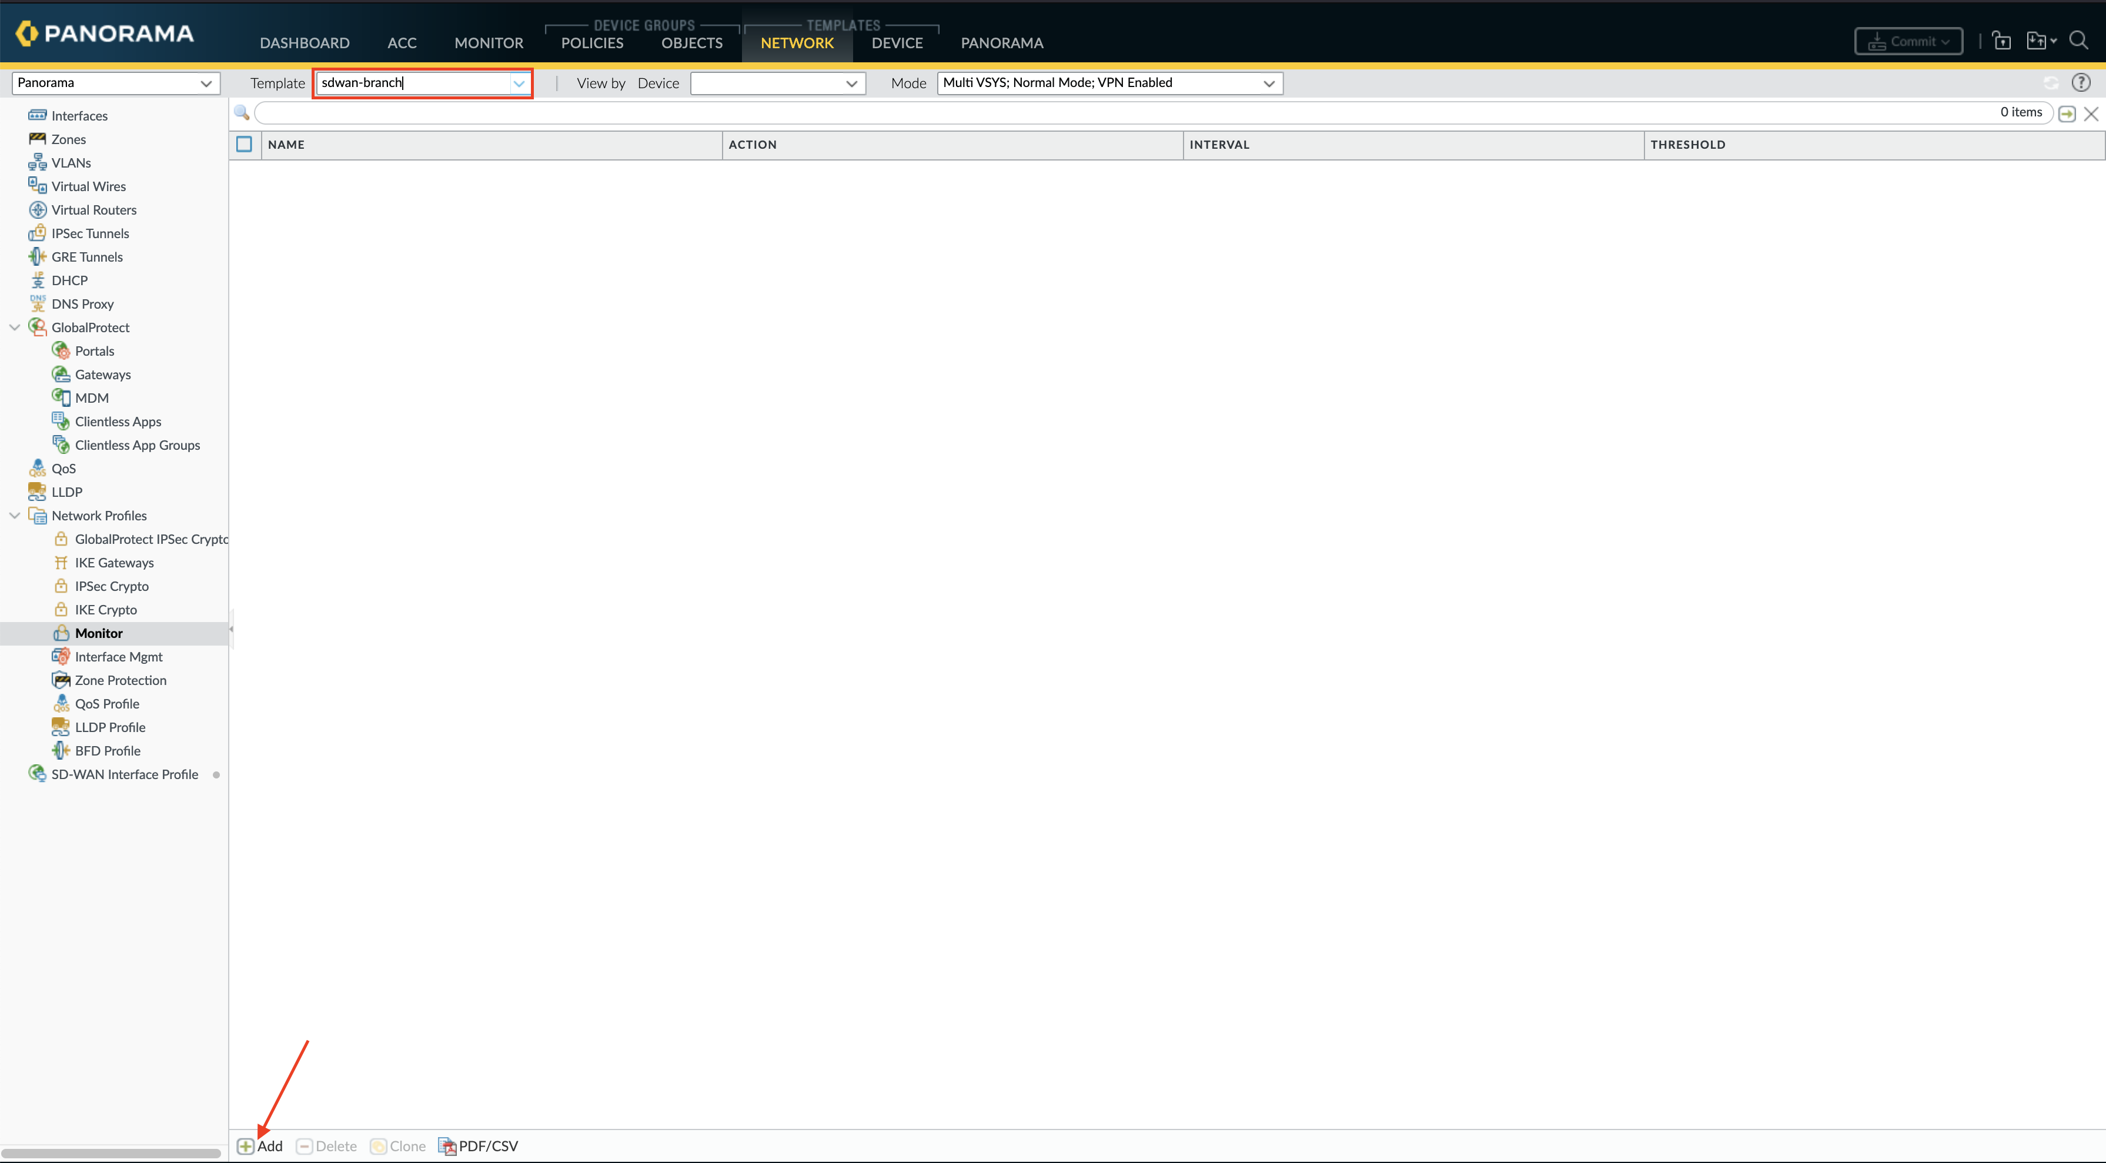Open the search magnifier in the top bar
Viewport: 2106px width, 1163px height.
[2080, 40]
